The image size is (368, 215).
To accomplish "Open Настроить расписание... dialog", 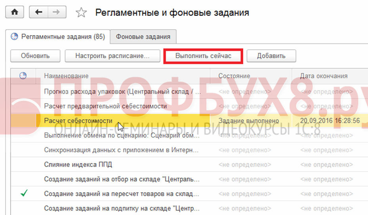I will (112, 56).
